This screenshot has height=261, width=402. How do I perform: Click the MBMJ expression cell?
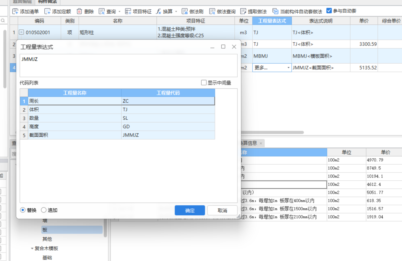(x=272, y=56)
